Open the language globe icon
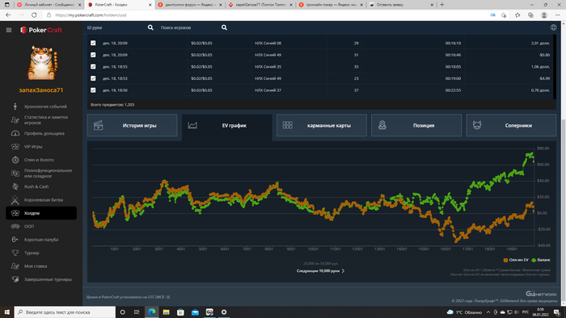566x318 pixels. tap(553, 27)
